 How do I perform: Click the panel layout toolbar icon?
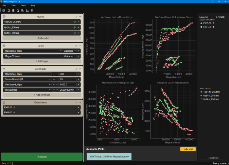pos(4,10)
